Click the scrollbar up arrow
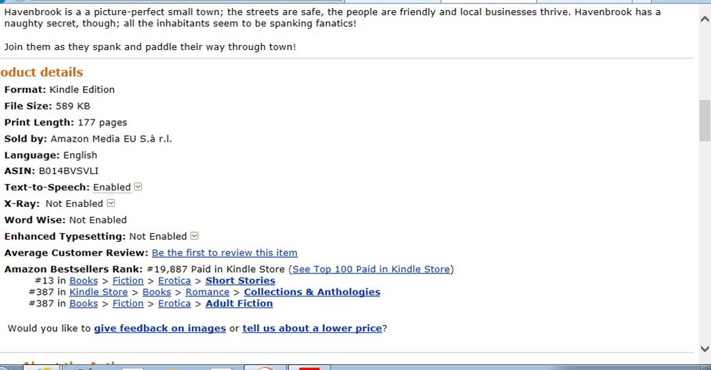This screenshot has width=711, height=370. (705, 19)
